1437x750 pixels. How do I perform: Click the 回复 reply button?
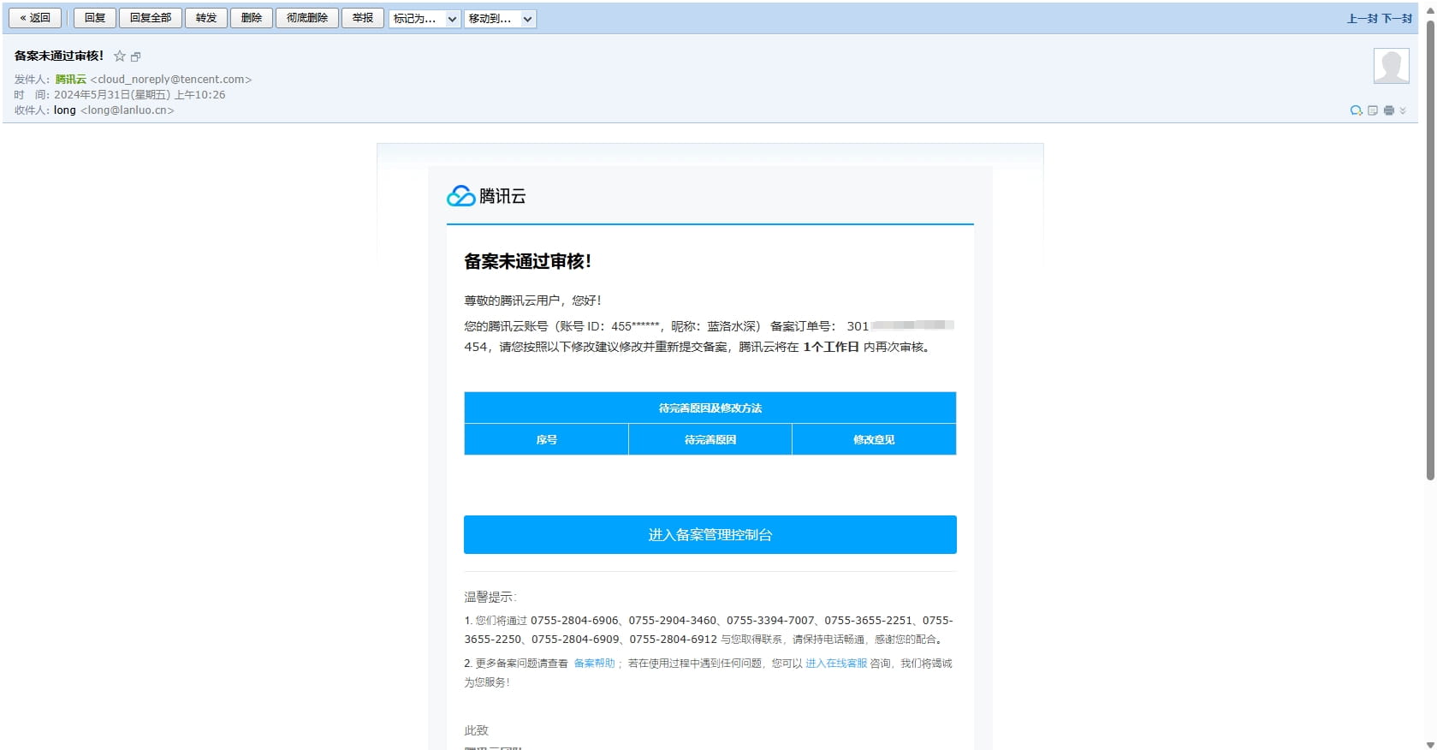pyautogui.click(x=95, y=18)
